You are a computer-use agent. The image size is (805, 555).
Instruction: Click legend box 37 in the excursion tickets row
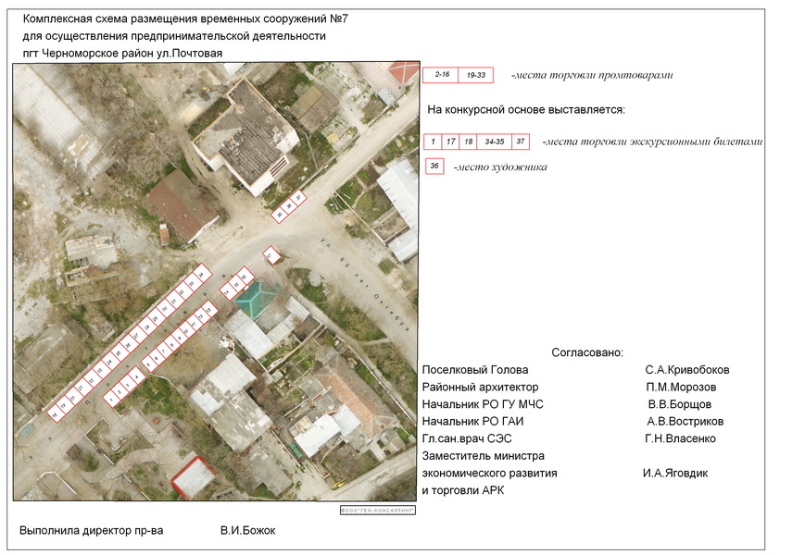pyautogui.click(x=522, y=142)
